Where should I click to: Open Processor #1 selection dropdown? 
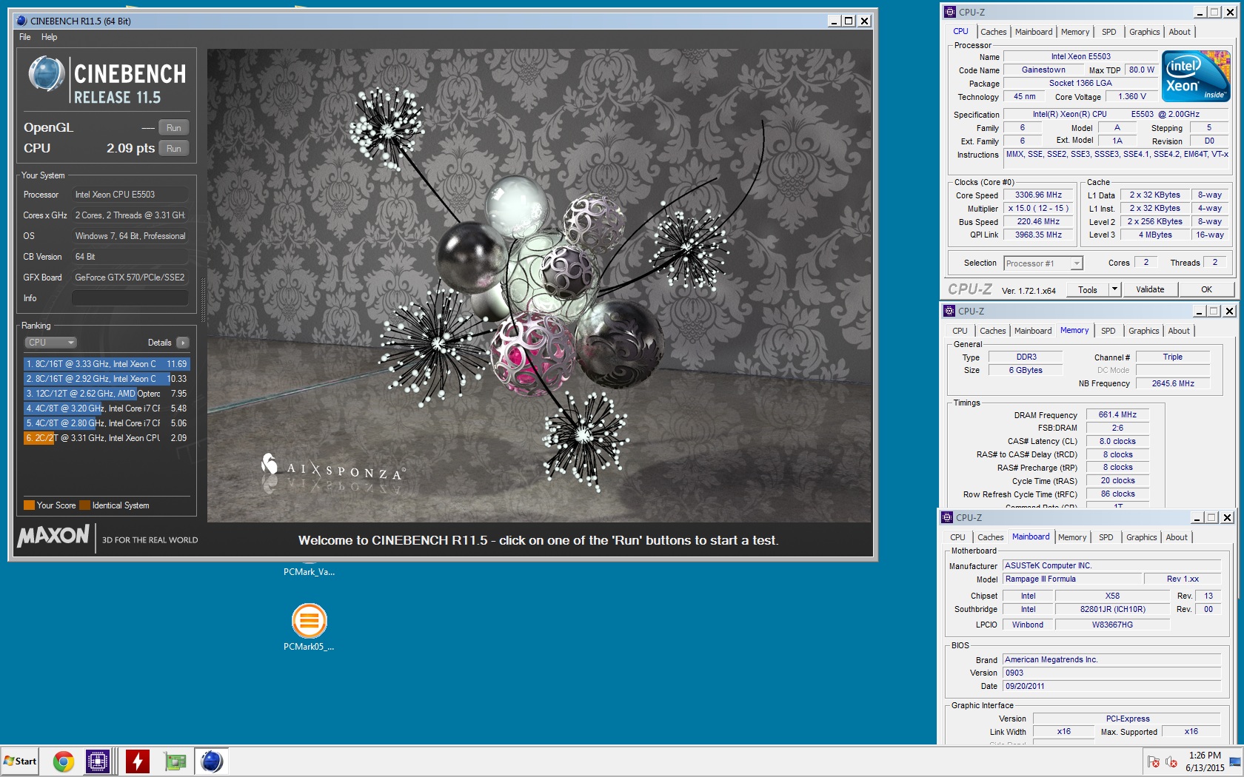pos(1043,263)
